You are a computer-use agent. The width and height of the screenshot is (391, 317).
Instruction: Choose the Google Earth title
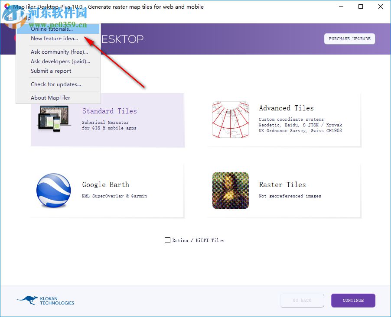click(106, 184)
